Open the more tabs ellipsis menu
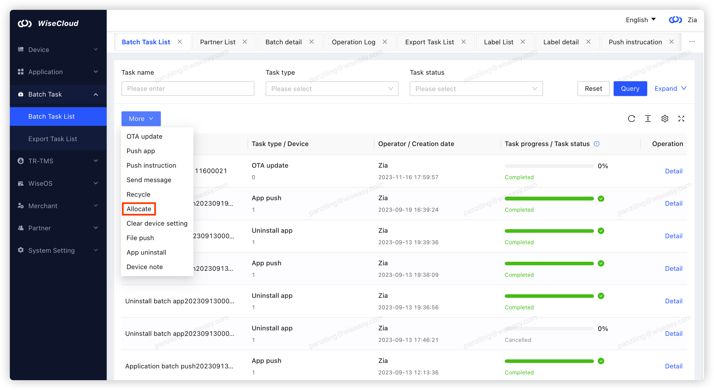 tap(692, 42)
